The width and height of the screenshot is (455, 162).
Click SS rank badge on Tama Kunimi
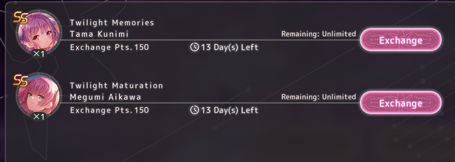point(21,18)
